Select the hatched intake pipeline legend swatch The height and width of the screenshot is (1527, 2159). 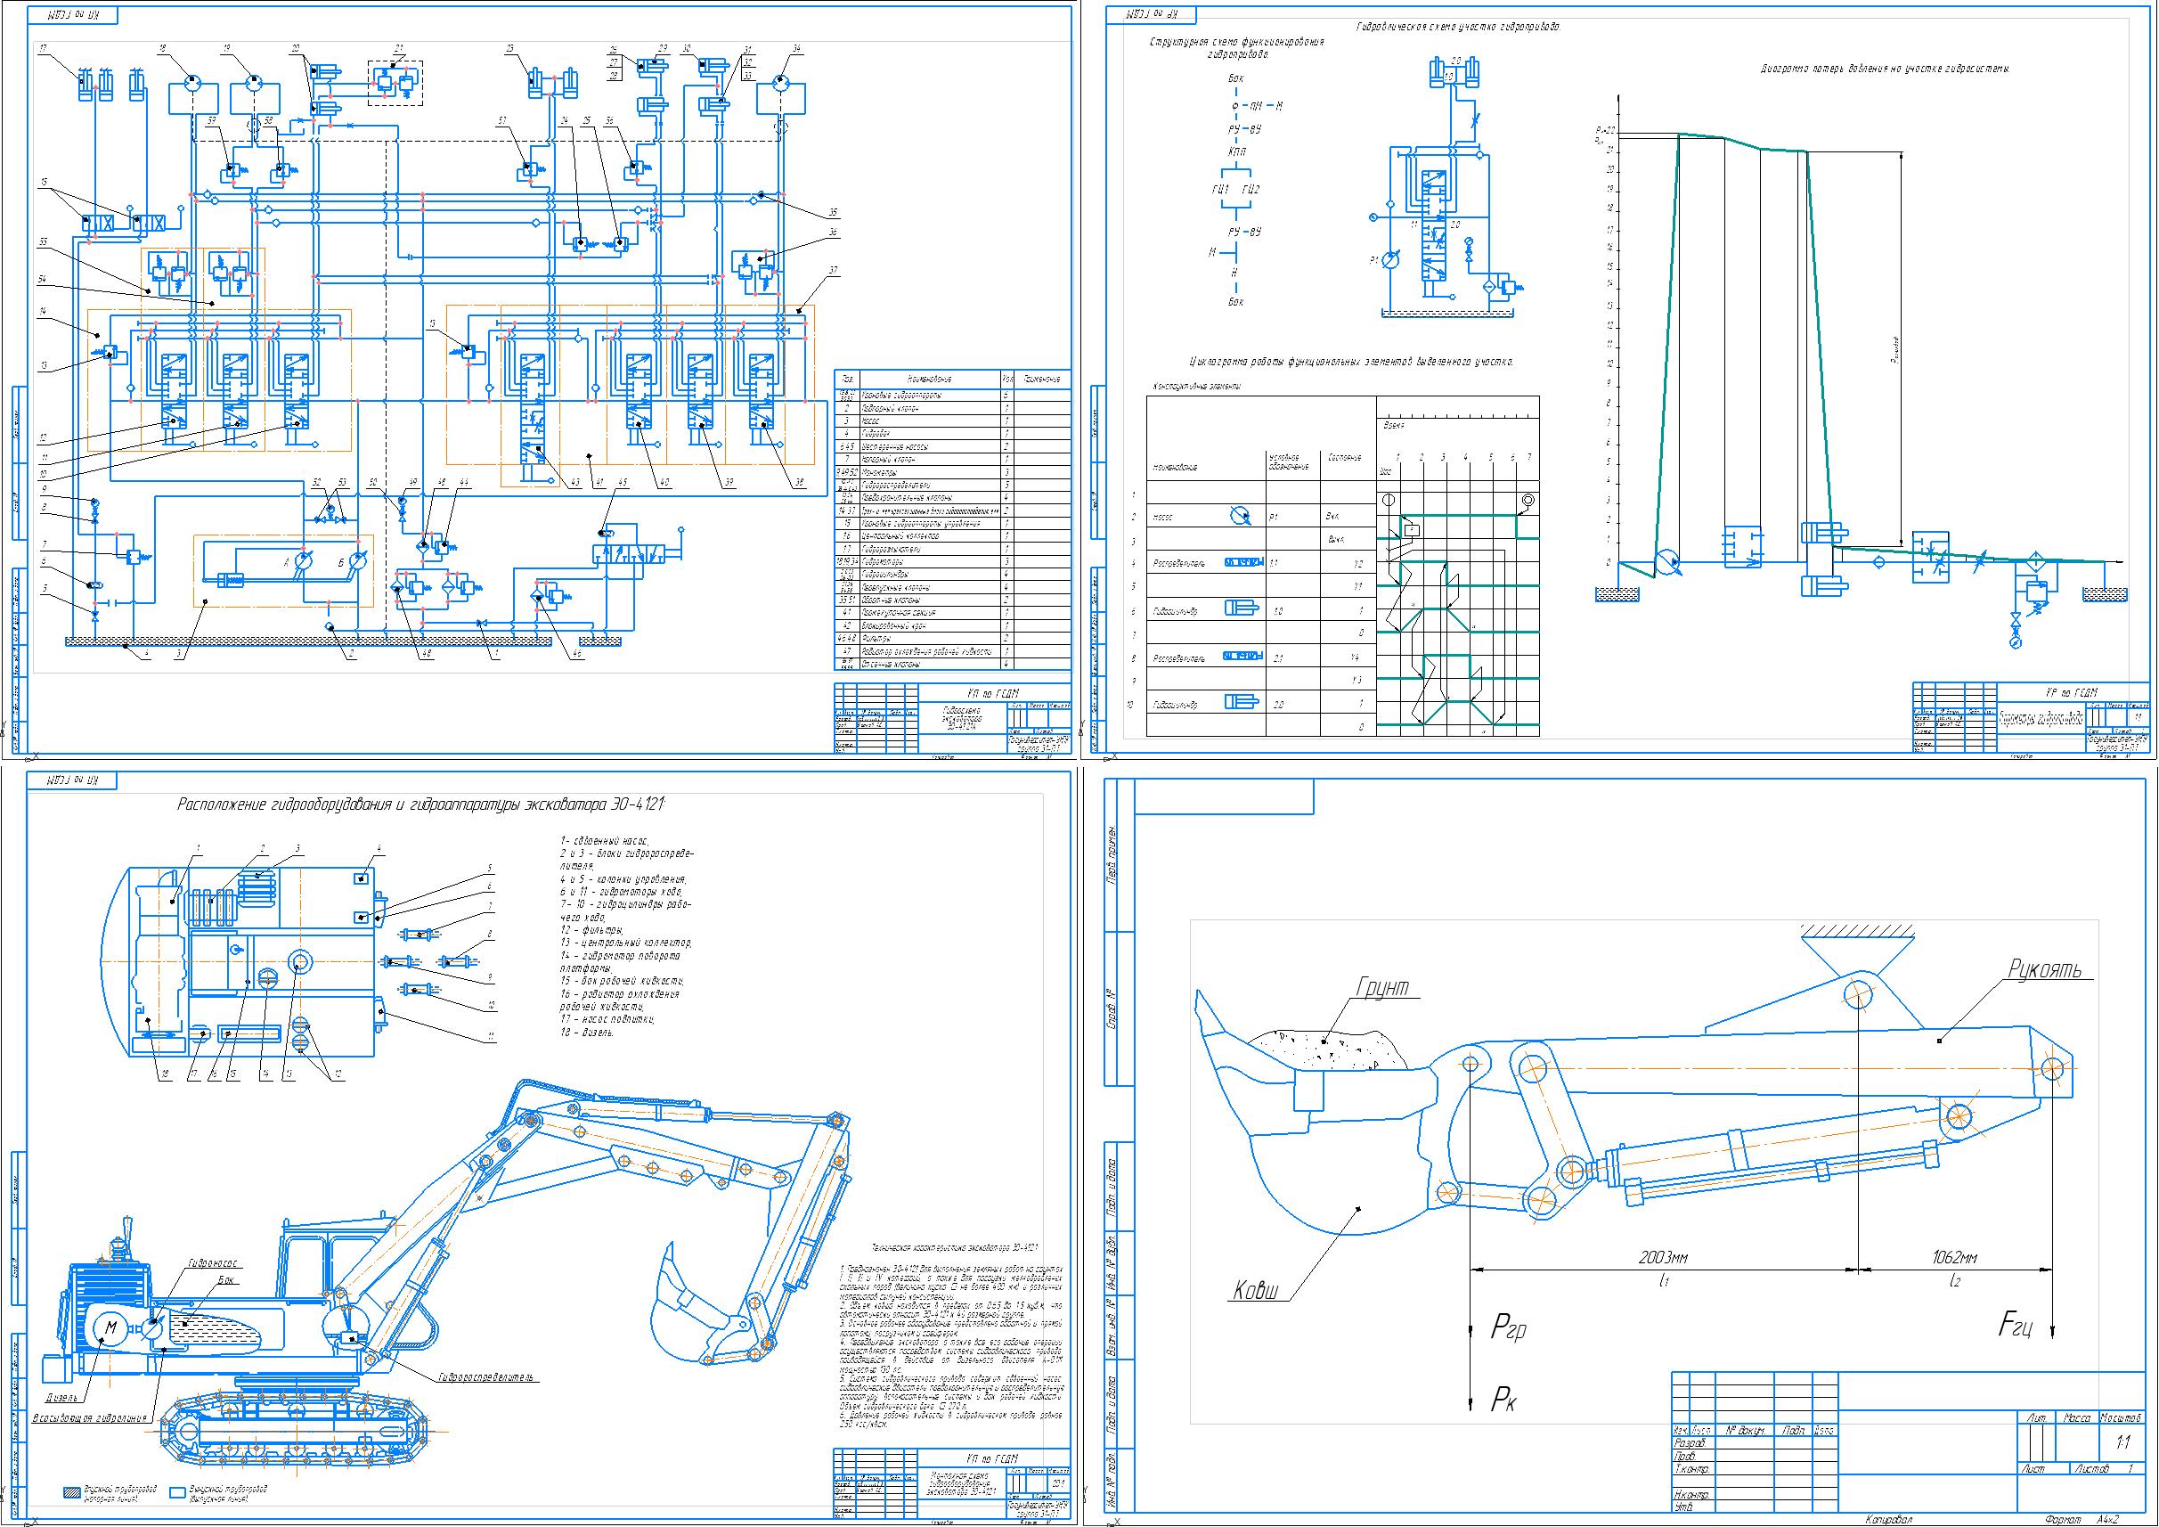[x=72, y=1493]
